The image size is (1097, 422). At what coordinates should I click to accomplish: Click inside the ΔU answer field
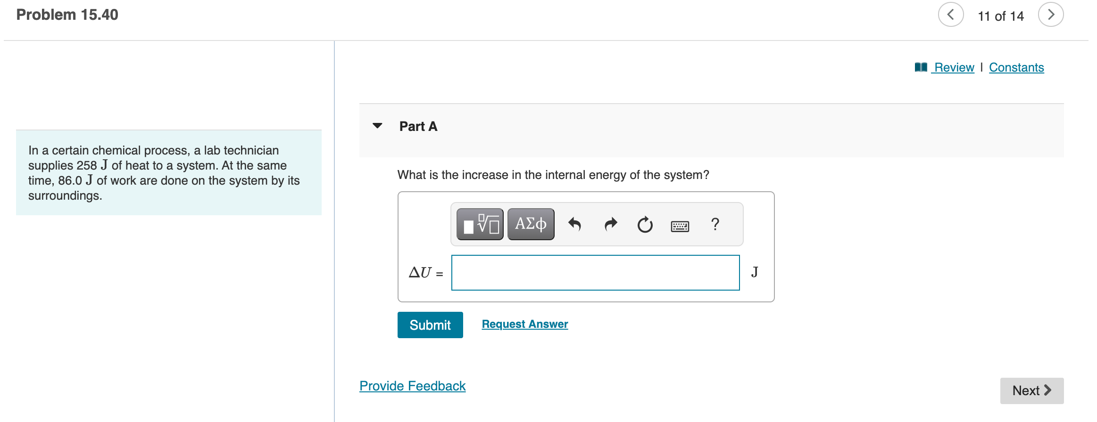pyautogui.click(x=595, y=272)
